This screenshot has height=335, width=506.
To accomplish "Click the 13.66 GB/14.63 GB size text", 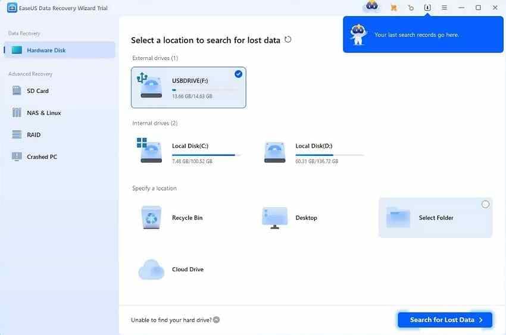I will (192, 96).
